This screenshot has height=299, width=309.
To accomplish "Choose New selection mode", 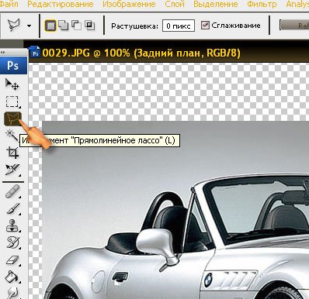I will coord(50,26).
